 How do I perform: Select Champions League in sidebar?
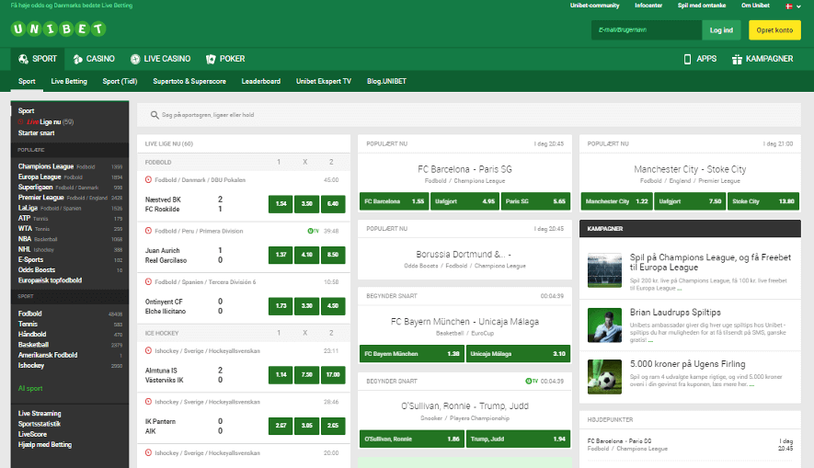[46, 166]
